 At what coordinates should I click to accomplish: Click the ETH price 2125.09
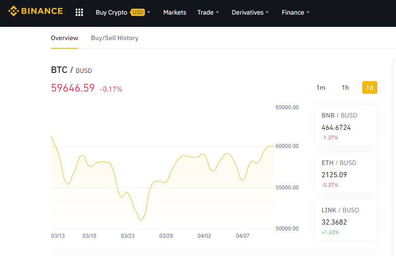334,175
